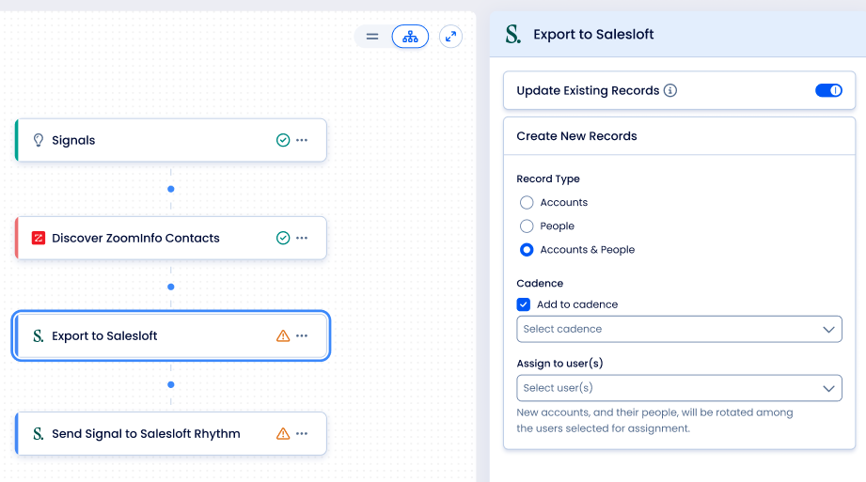Click Salesloft logo on Send Signal step

coord(39,433)
